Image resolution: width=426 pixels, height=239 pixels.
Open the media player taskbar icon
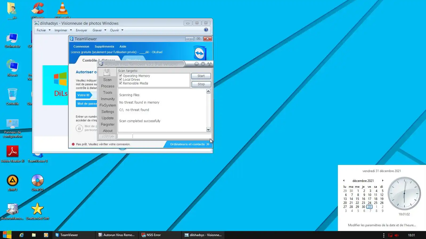click(46, 235)
